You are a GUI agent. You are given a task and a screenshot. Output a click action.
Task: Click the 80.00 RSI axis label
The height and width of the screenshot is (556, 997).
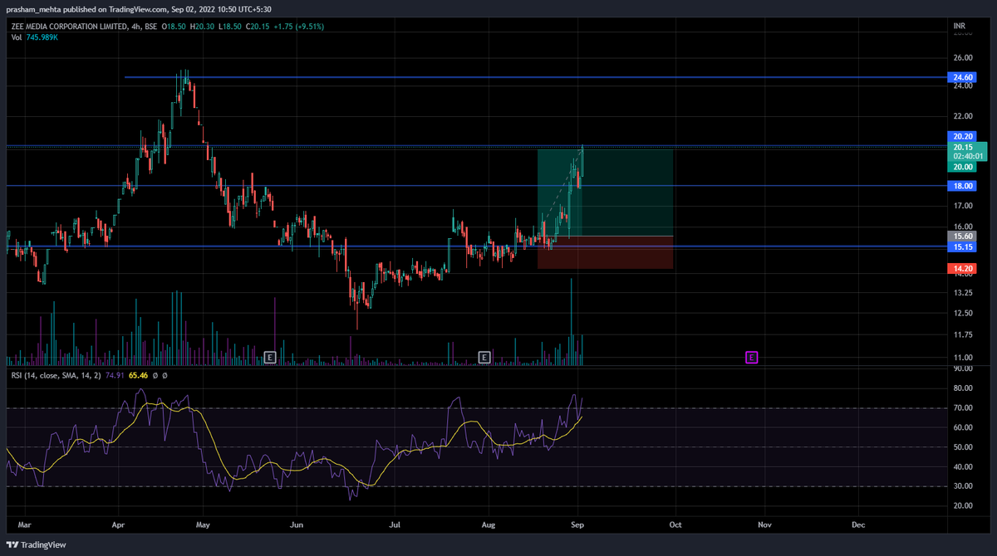[x=962, y=388]
